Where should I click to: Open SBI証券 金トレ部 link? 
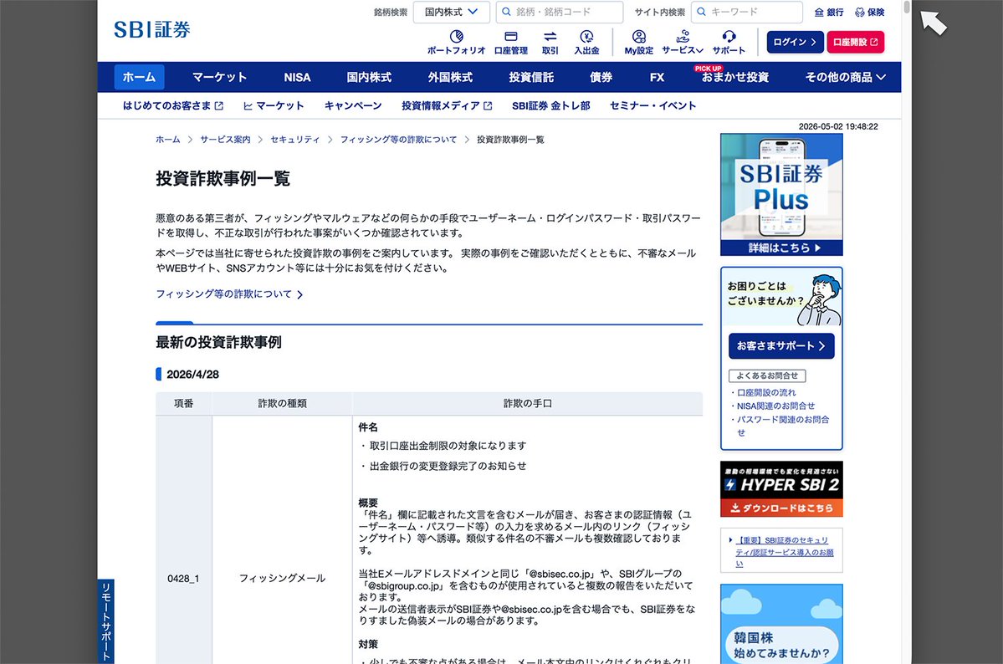pos(550,105)
